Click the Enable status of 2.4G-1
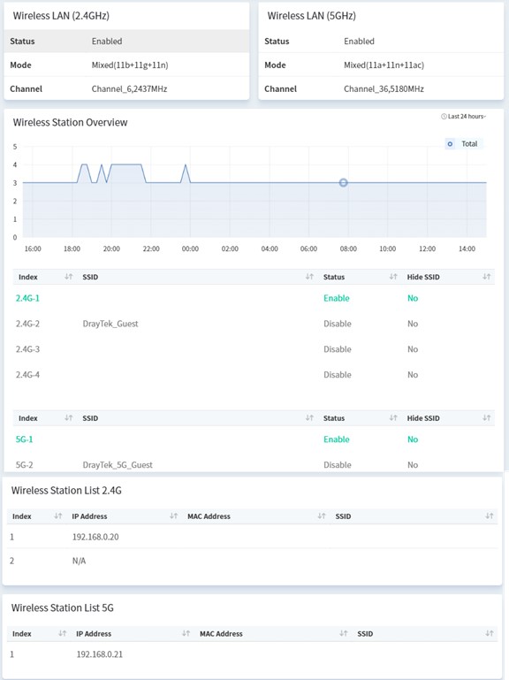 point(337,298)
